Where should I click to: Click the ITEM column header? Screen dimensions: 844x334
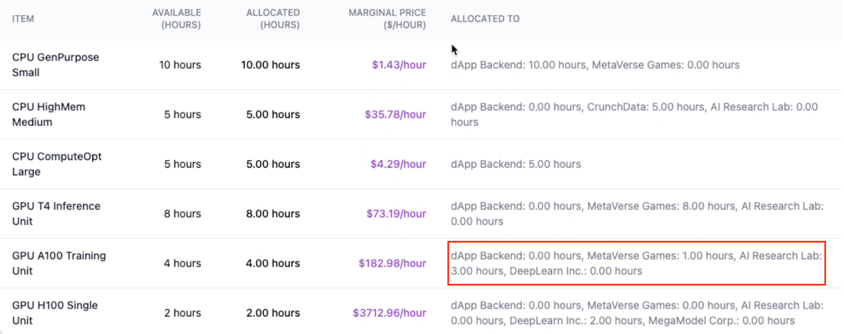(23, 19)
